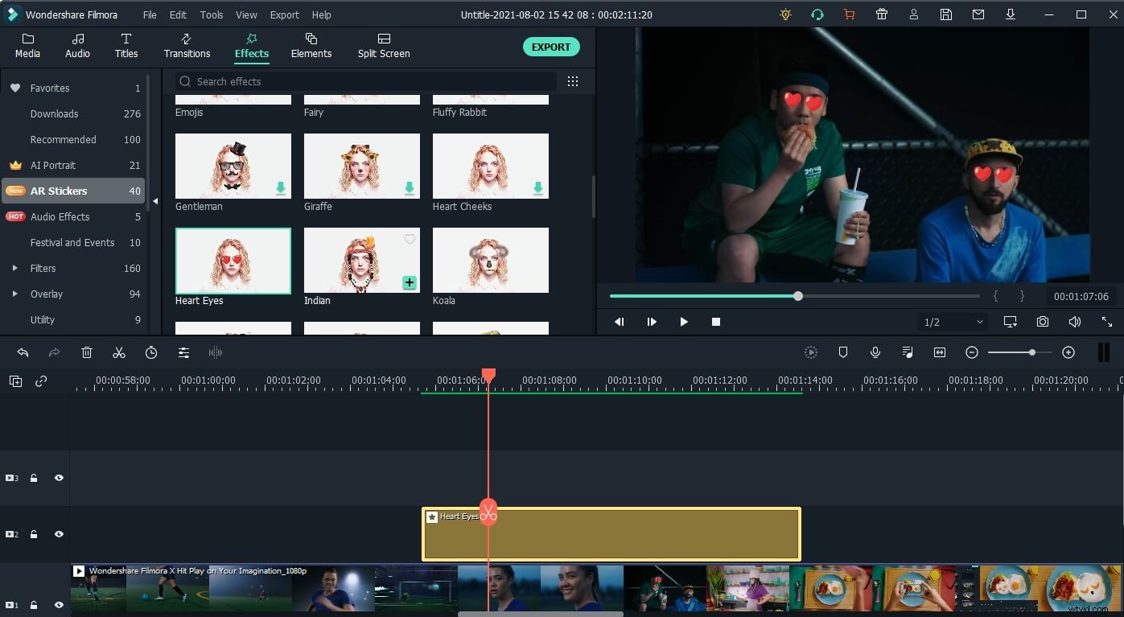This screenshot has height=617, width=1124.
Task: Take a snapshot with the camera icon
Action: tap(1043, 321)
